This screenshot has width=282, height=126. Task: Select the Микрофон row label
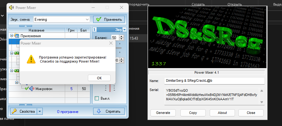[44, 89]
